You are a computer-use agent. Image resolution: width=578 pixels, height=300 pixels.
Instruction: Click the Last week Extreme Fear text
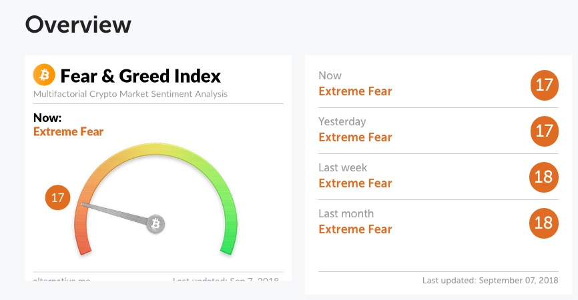355,183
